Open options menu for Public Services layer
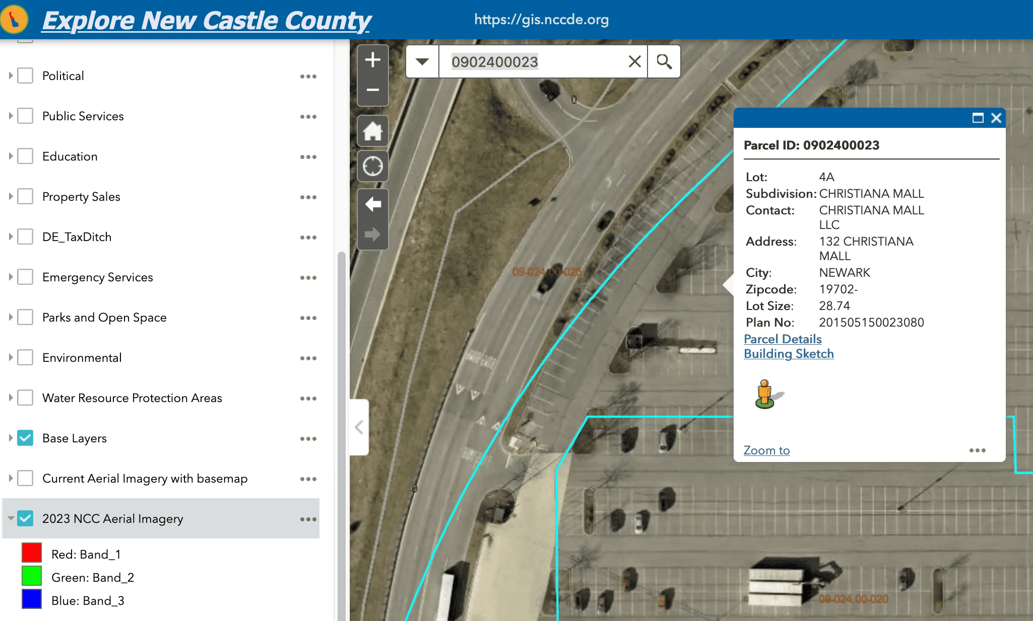Viewport: 1033px width, 621px height. point(308,117)
